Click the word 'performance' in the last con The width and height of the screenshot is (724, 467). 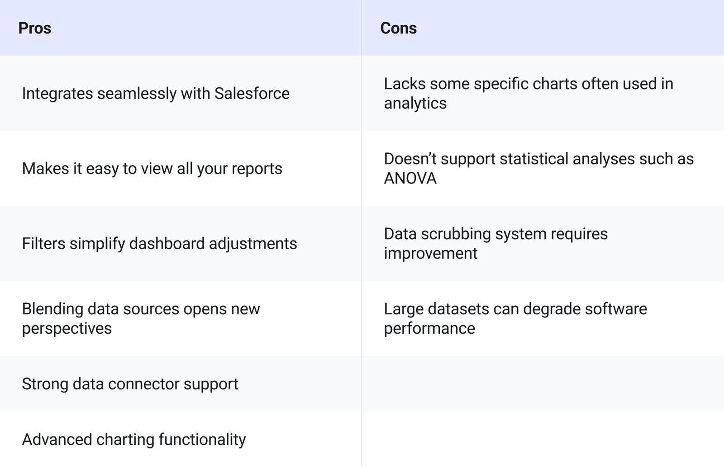(x=429, y=329)
